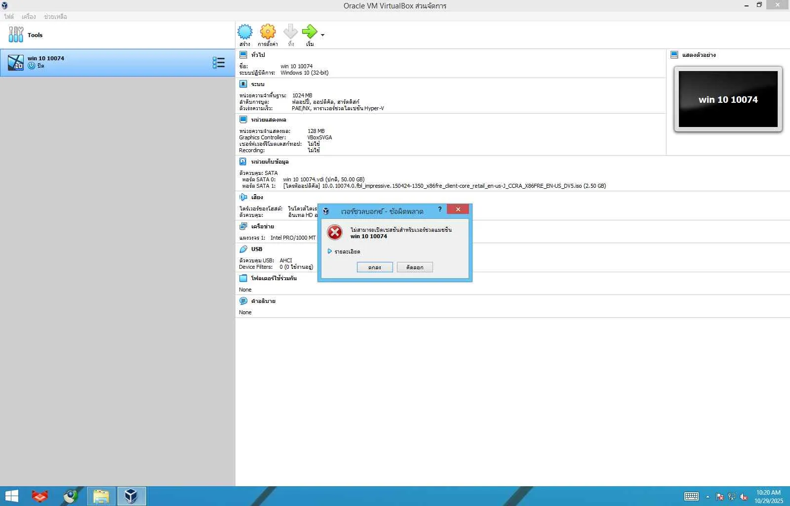Open the Windows Start button
Image resolution: width=790 pixels, height=506 pixels.
pos(11,496)
